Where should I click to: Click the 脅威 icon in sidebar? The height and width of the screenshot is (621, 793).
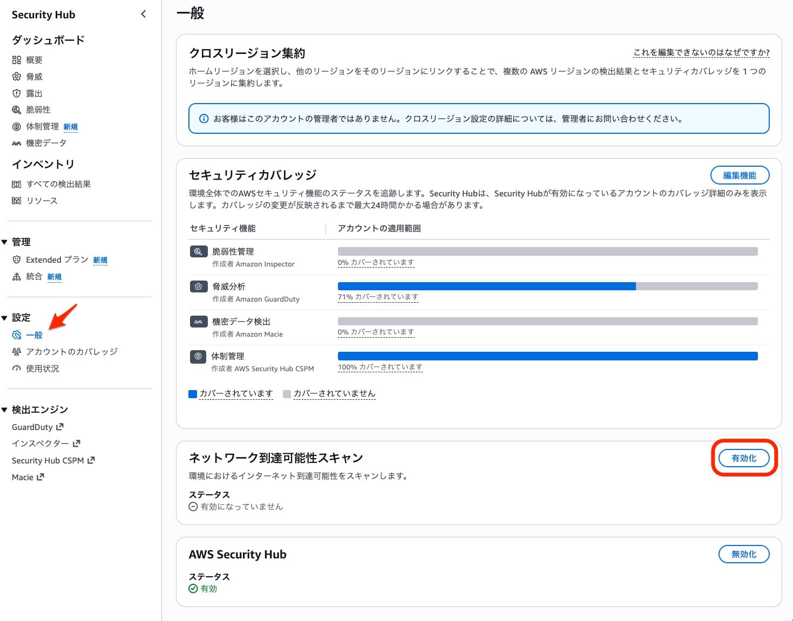(x=17, y=77)
